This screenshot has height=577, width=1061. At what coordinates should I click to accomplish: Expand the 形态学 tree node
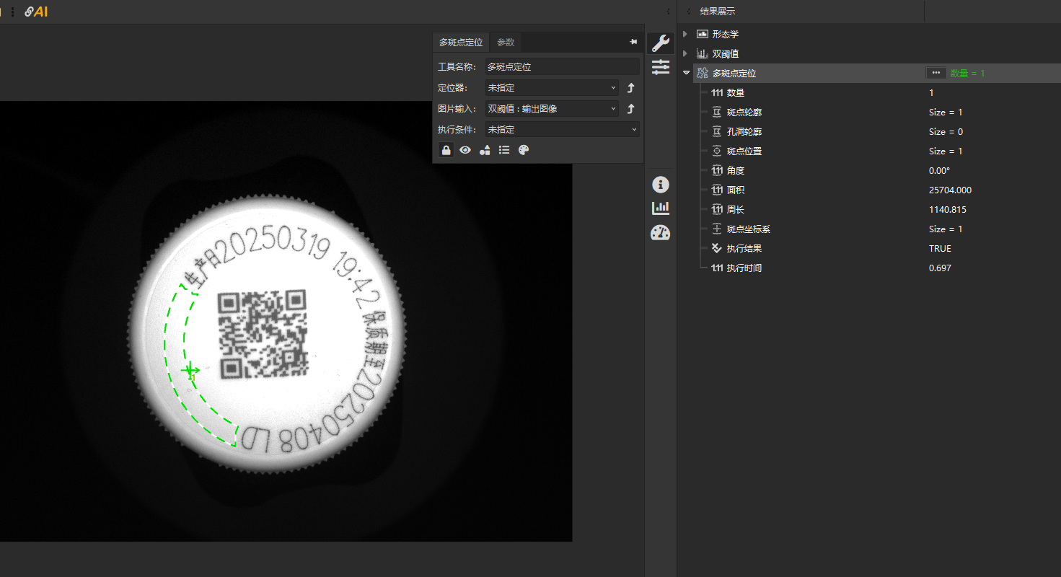pyautogui.click(x=685, y=34)
